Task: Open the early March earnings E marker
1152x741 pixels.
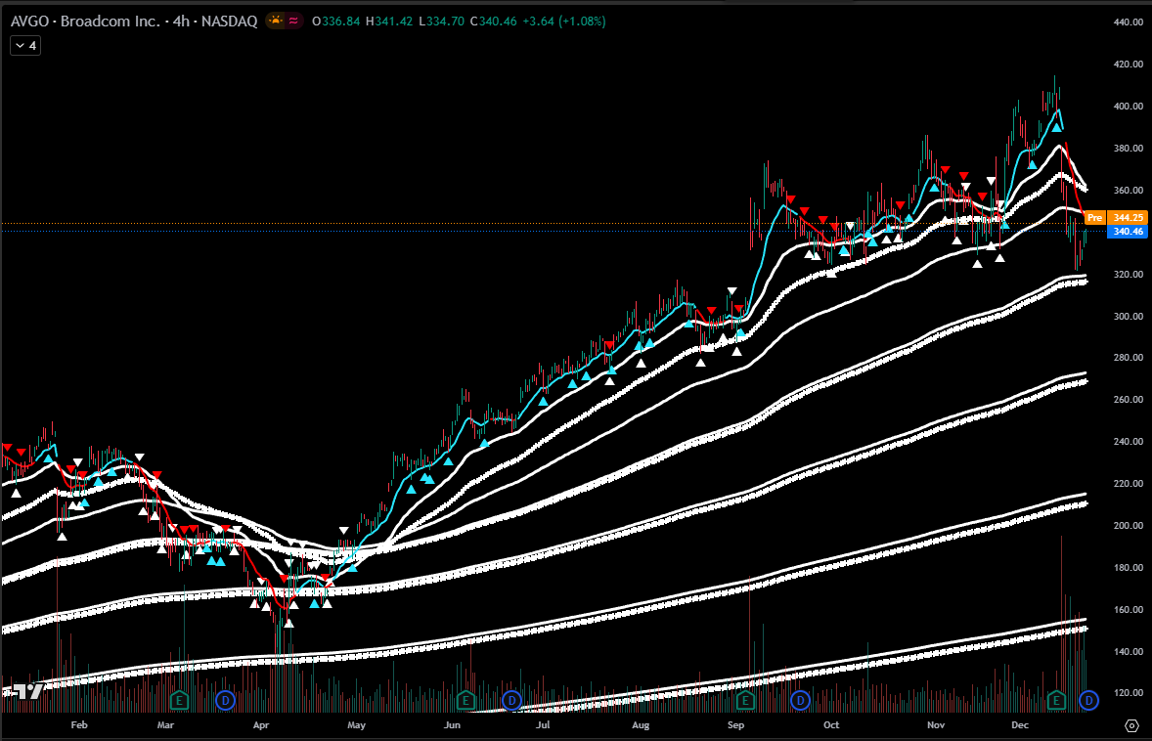Action: coord(179,700)
